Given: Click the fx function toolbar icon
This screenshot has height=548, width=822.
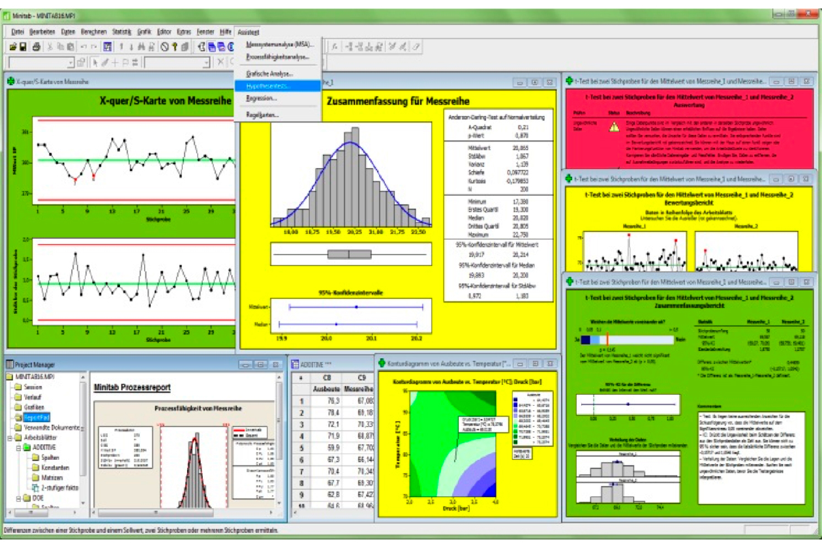Looking at the screenshot, I should pyautogui.click(x=335, y=46).
